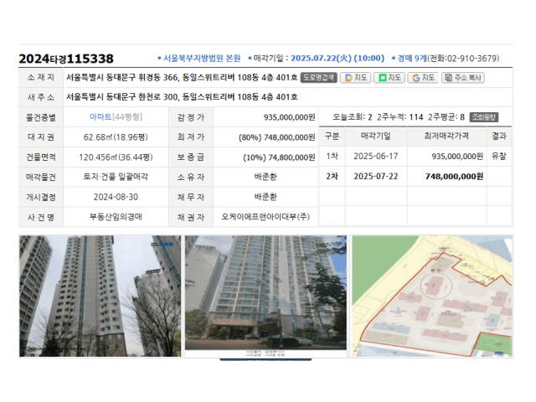Click 경매 9계 department link
The width and height of the screenshot is (536, 402).
412,58
